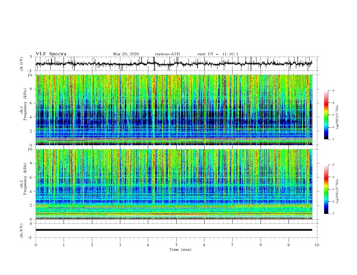This screenshot has height=275, width=357.
Task: Click the "station=ATH" header label
Action: point(167,54)
